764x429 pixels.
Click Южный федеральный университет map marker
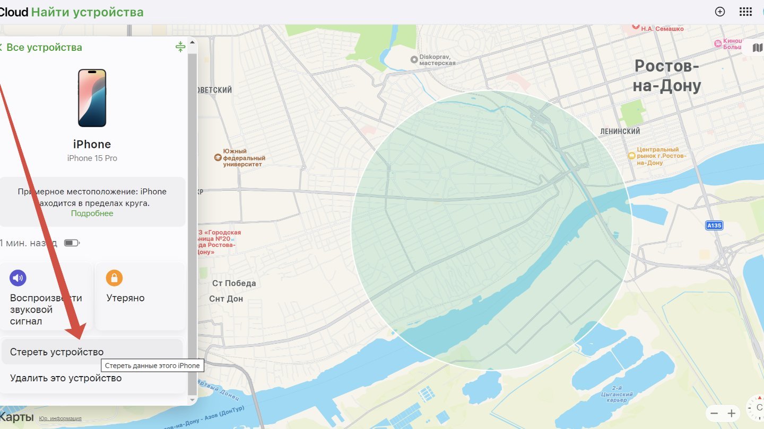tap(218, 157)
